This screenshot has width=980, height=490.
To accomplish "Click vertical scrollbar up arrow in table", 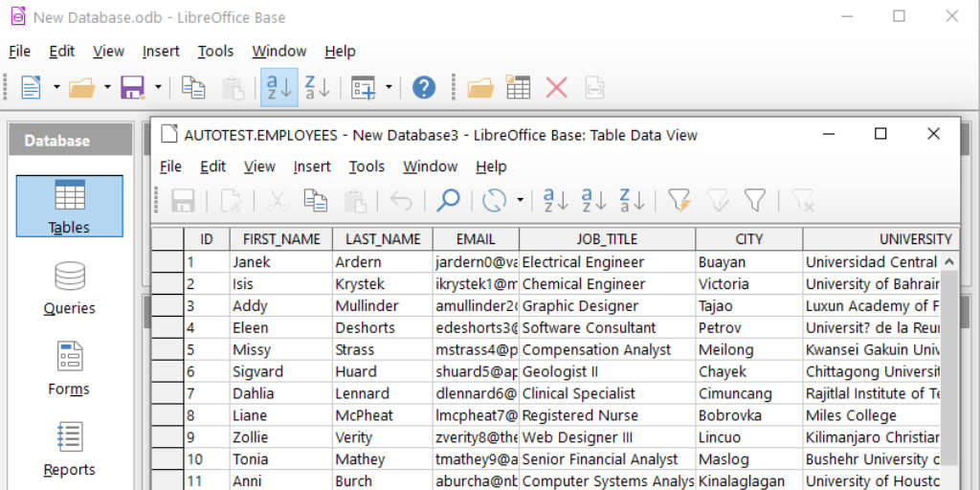I will (949, 261).
